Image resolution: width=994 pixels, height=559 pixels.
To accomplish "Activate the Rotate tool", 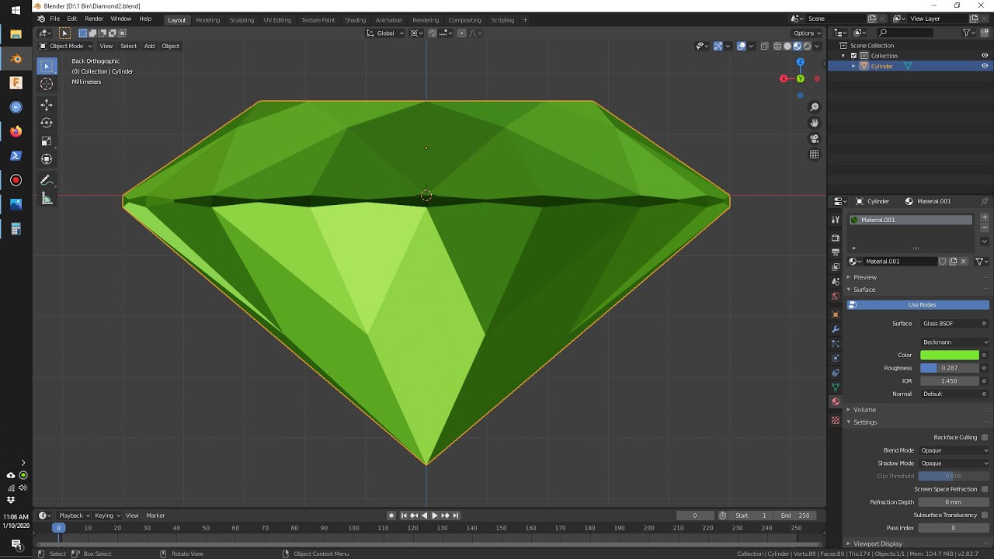I will pyautogui.click(x=47, y=123).
